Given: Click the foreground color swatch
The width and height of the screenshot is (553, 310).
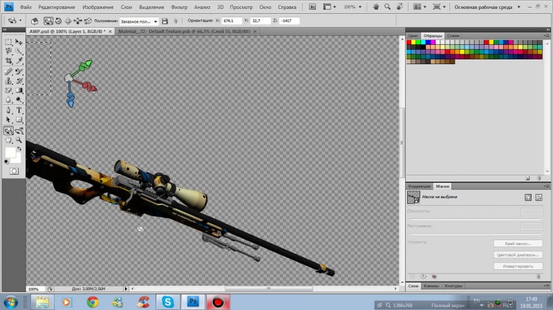Looking at the screenshot, I should [x=10, y=153].
